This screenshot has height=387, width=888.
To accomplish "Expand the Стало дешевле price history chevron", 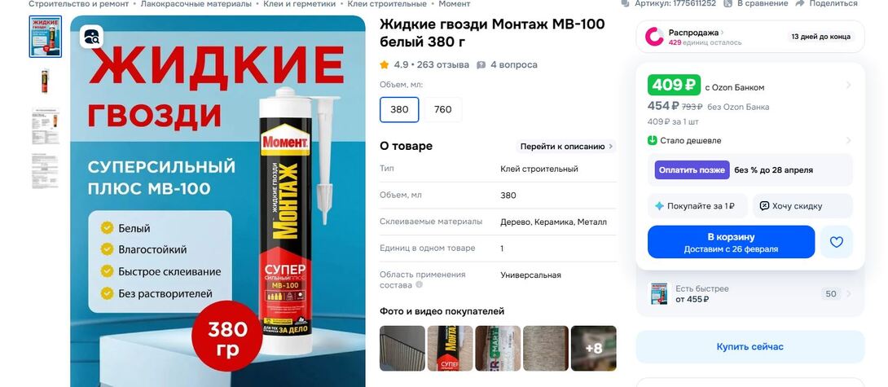I will [848, 140].
